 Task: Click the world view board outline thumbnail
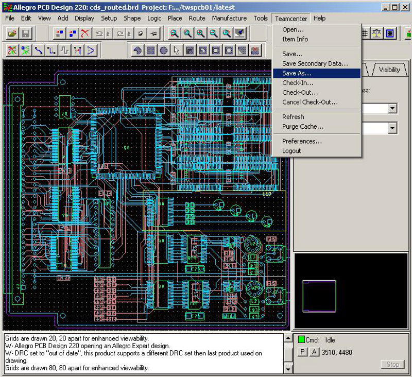pyautogui.click(x=319, y=296)
